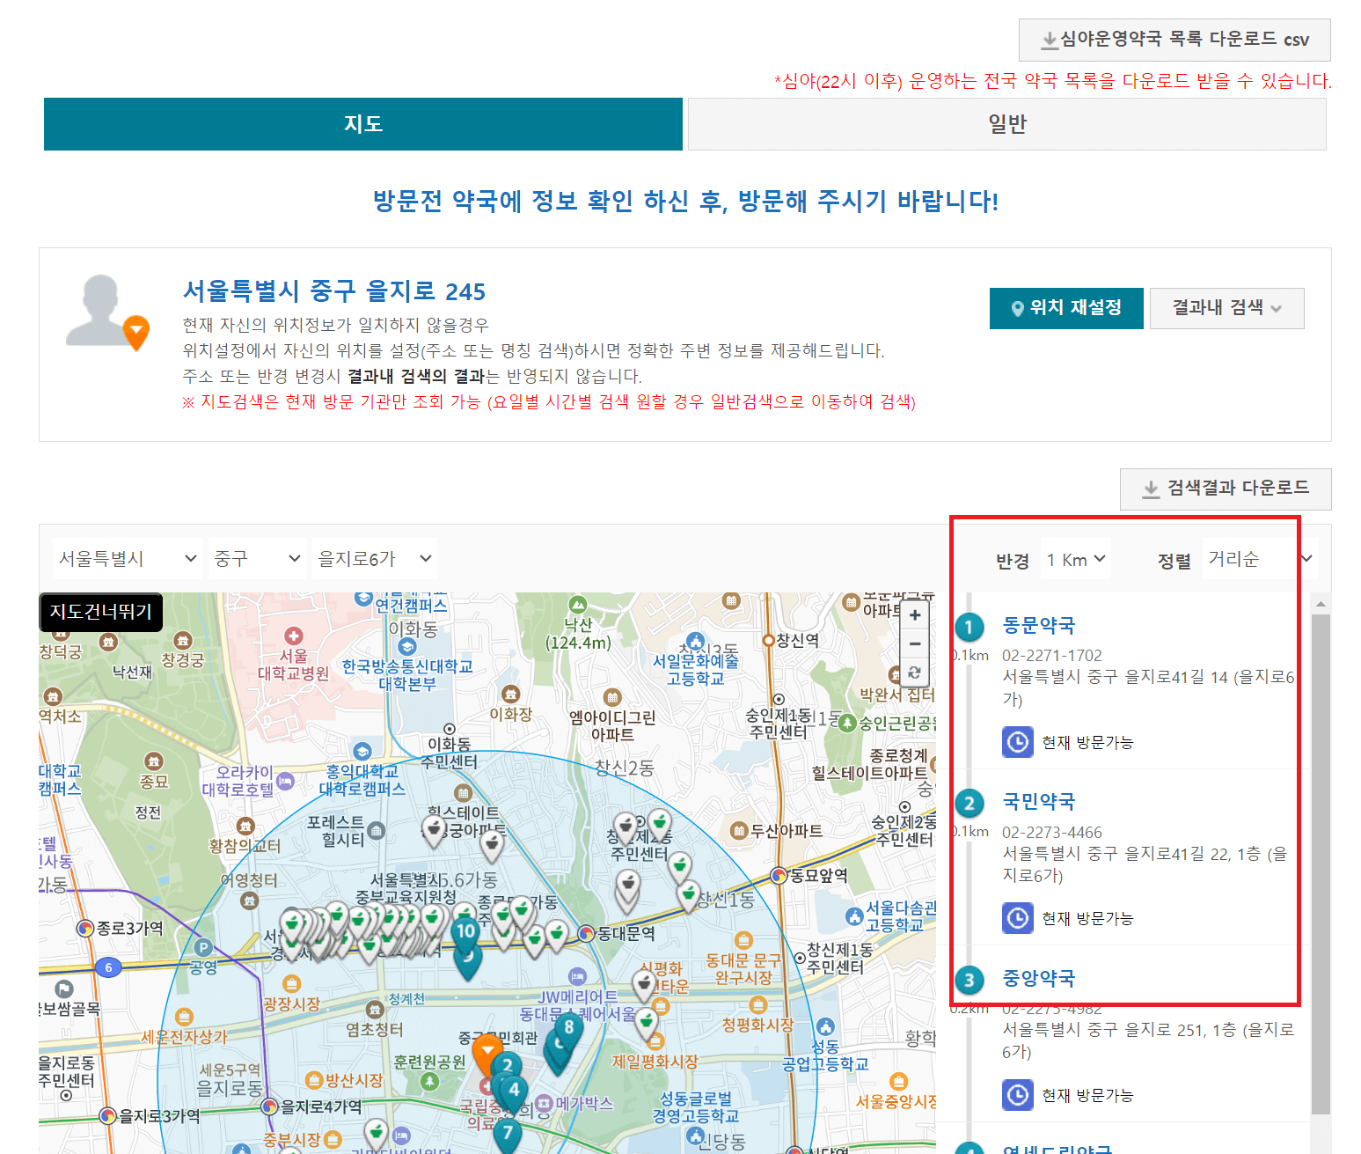The image size is (1361, 1154).
Task: Click 훈련원공원 park tree icon
Action: click(429, 1081)
